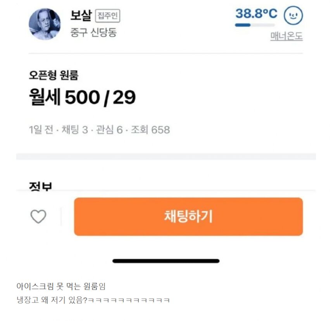Click the caption 아이스크림 못 먹는 원룸임
The height and width of the screenshot is (321, 331).
[x=61, y=287]
